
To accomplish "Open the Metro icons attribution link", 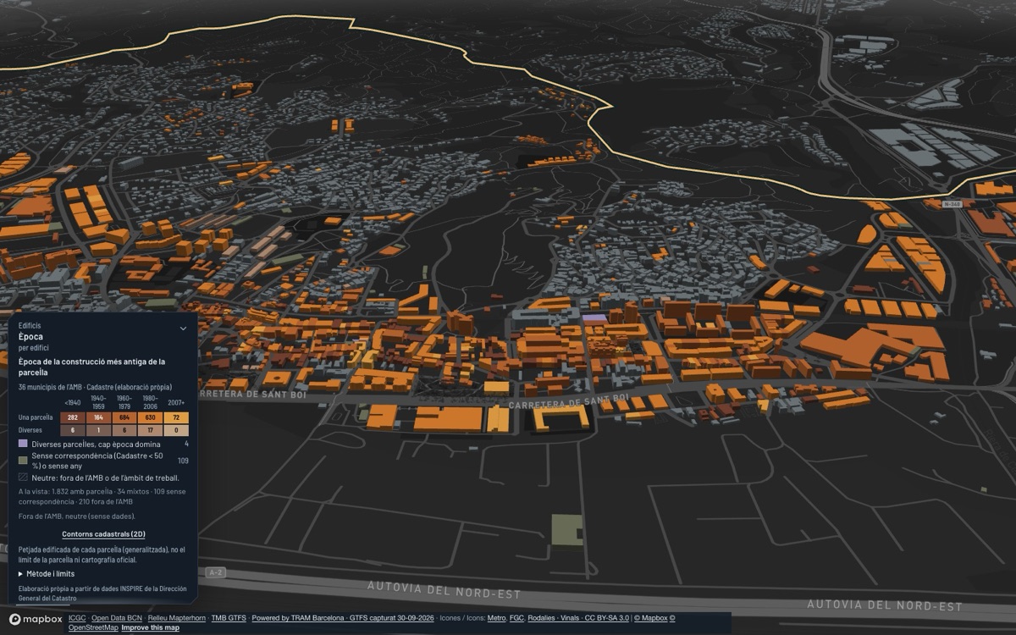I will pos(496,618).
